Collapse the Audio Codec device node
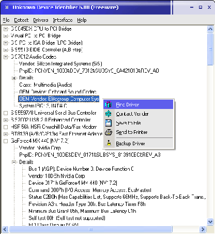 click(6, 57)
